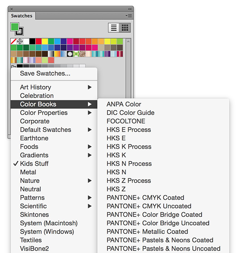Open the VisiBone2 swatch library
This screenshot has width=237, height=253.
coord(54,249)
